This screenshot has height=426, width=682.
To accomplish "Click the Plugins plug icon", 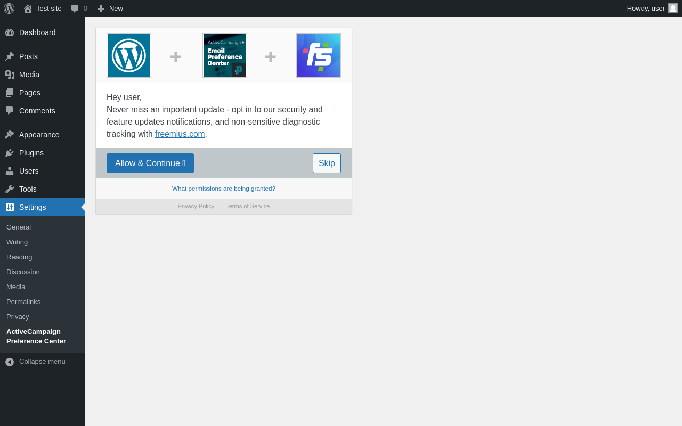I will point(10,153).
